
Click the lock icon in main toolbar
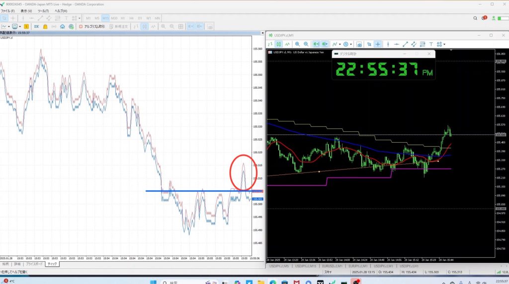(x=45, y=26)
